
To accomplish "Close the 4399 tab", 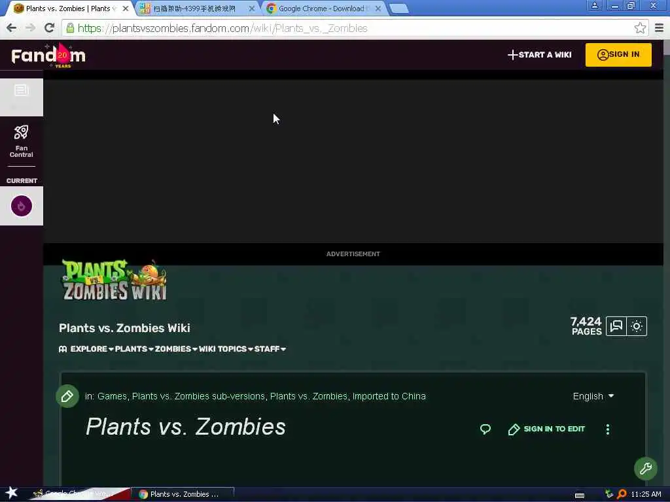I will 252,8.
